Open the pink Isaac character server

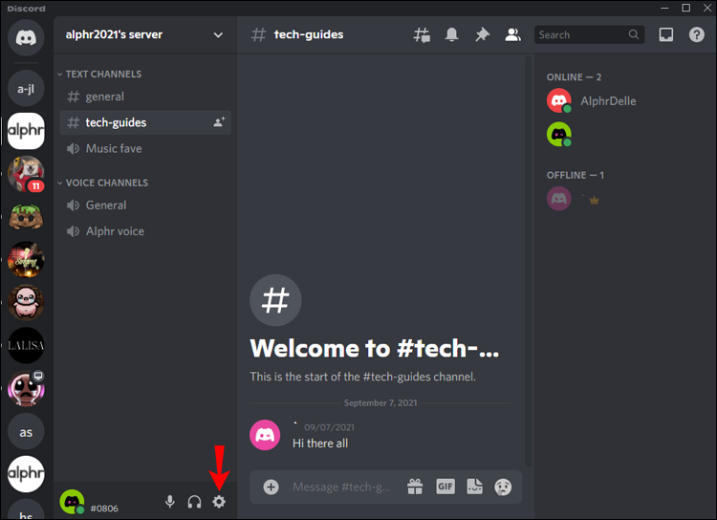(26, 302)
